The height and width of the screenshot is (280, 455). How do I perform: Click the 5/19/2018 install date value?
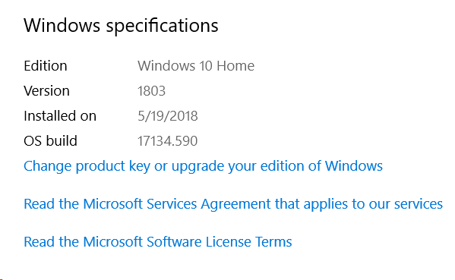pos(168,116)
